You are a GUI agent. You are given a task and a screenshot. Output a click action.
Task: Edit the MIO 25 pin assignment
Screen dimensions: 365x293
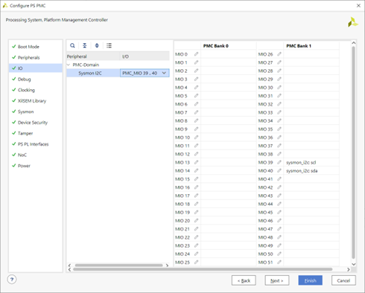196,262
